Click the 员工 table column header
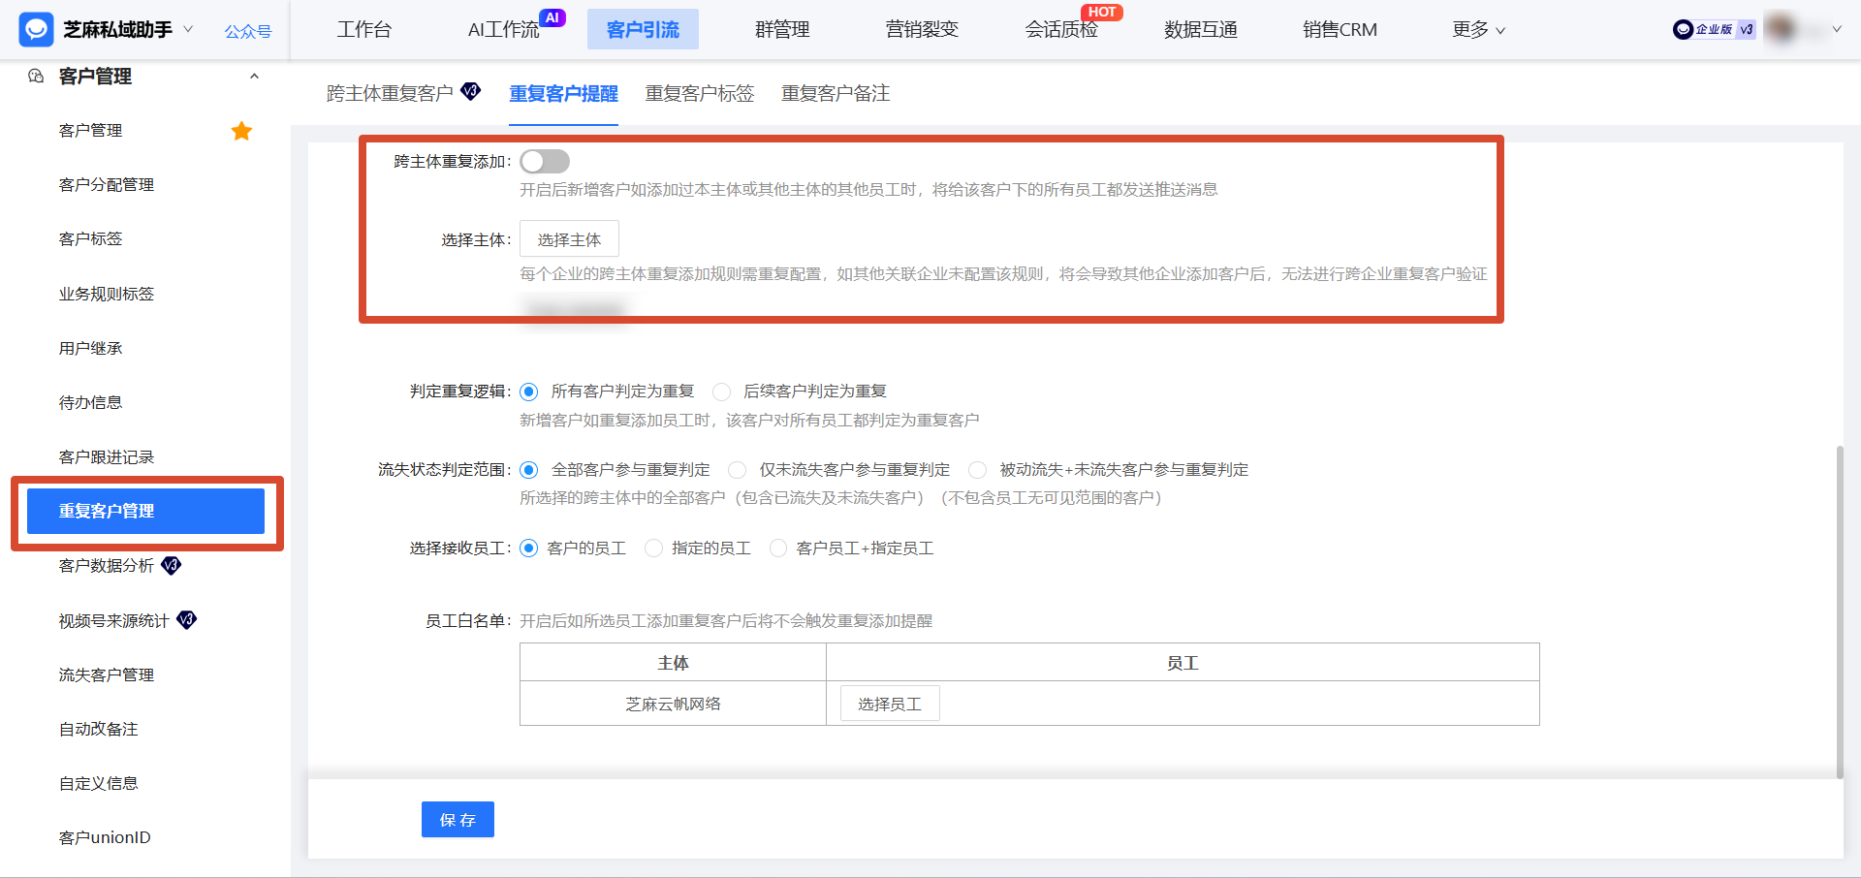 pyautogui.click(x=1183, y=663)
